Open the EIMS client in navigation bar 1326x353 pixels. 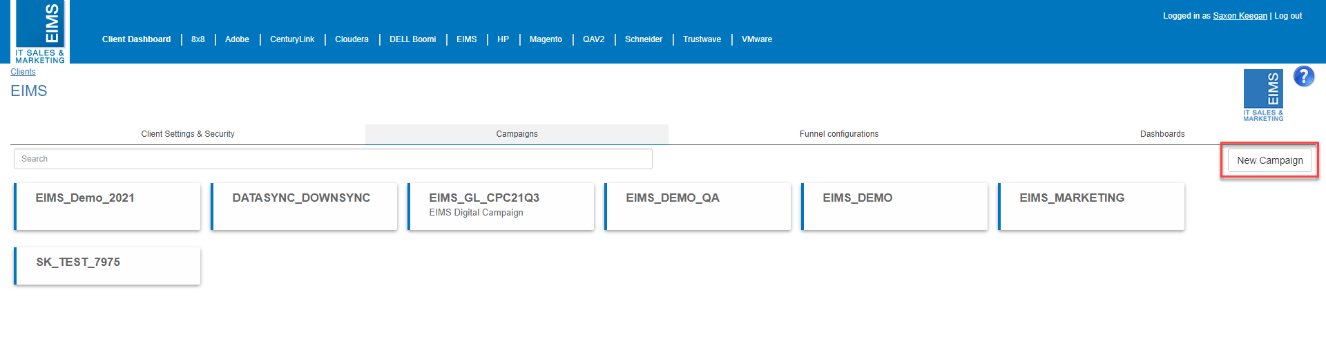click(466, 39)
